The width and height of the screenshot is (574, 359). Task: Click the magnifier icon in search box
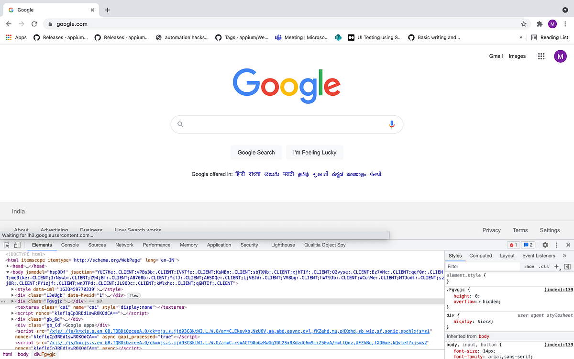(180, 124)
